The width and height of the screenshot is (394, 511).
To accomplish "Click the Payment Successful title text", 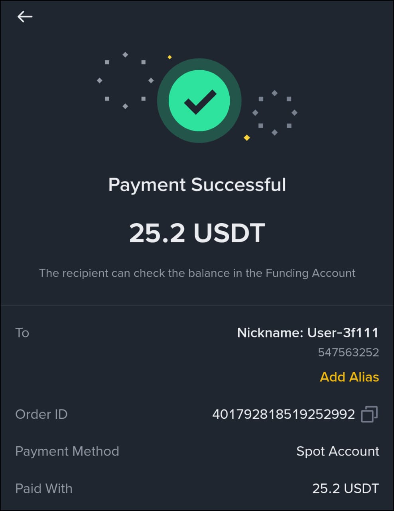I will pyautogui.click(x=197, y=184).
